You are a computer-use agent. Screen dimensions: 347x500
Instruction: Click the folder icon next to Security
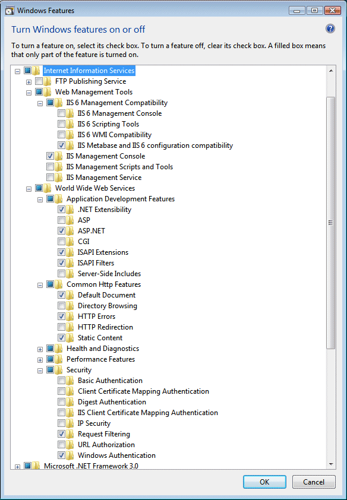(x=58, y=369)
